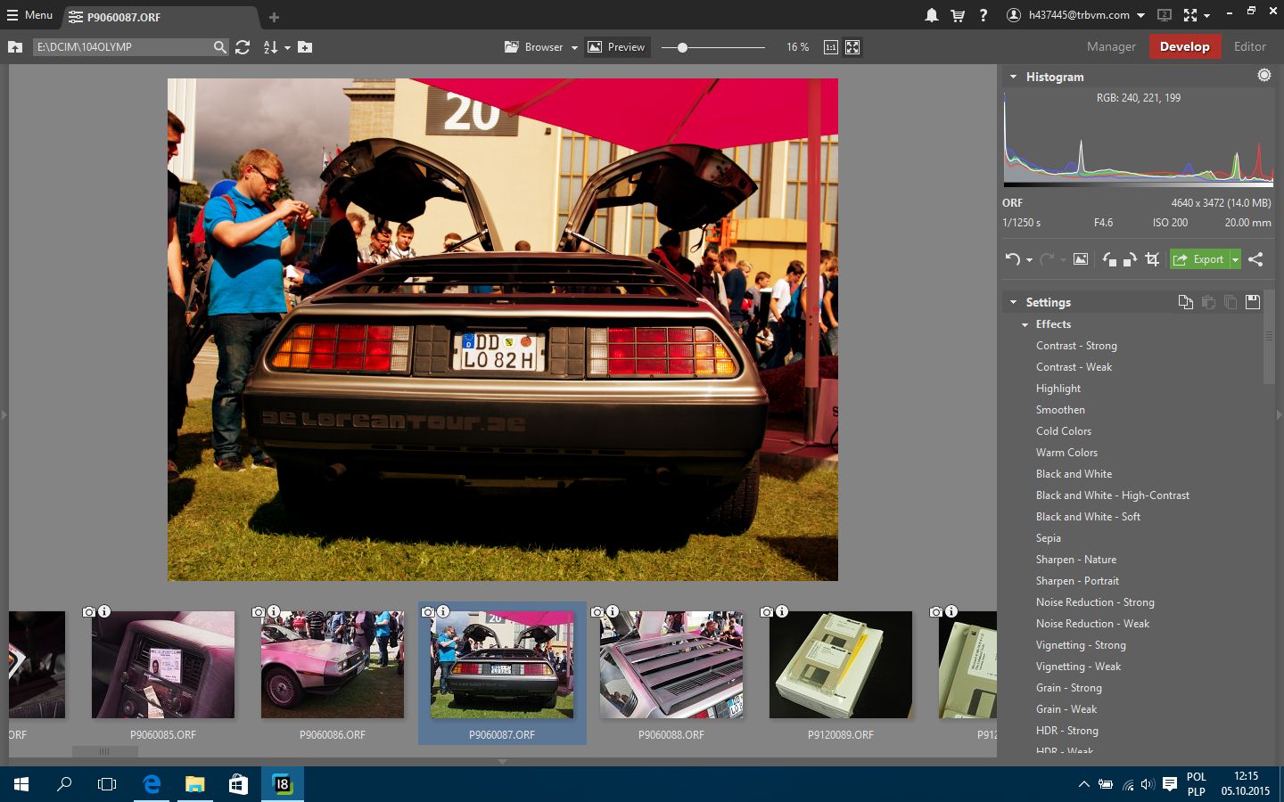The height and width of the screenshot is (802, 1284).
Task: Select the P9060087.ORF tab
Action: [161, 17]
